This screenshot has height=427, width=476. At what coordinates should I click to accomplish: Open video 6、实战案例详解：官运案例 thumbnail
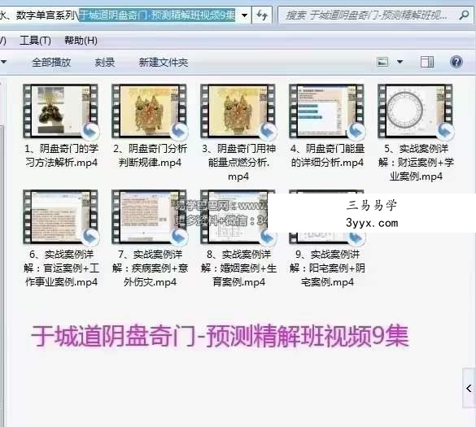coord(61,216)
